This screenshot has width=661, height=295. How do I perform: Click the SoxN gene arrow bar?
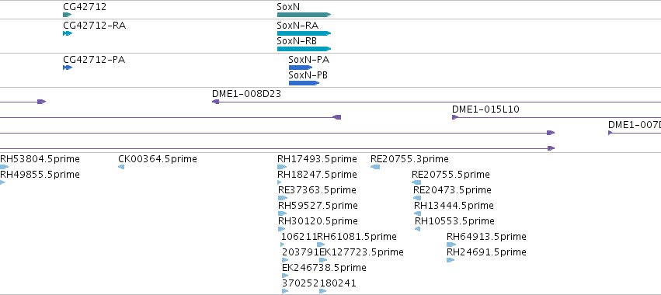(x=304, y=15)
